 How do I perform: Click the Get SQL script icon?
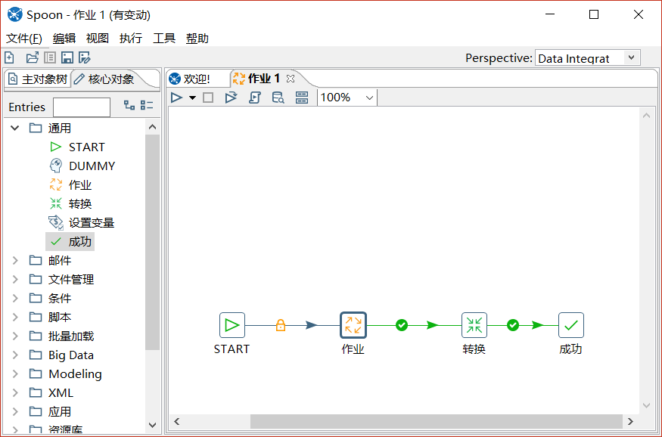tap(254, 98)
